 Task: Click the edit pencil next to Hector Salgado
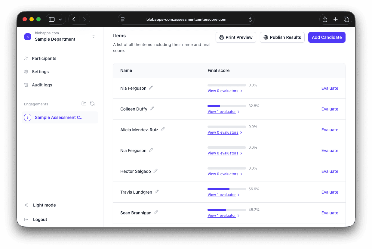coord(155,171)
